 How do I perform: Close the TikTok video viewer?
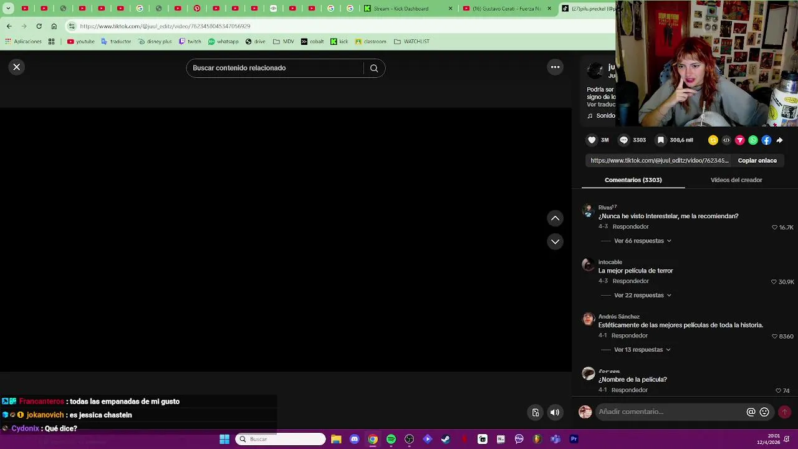pyautogui.click(x=17, y=67)
